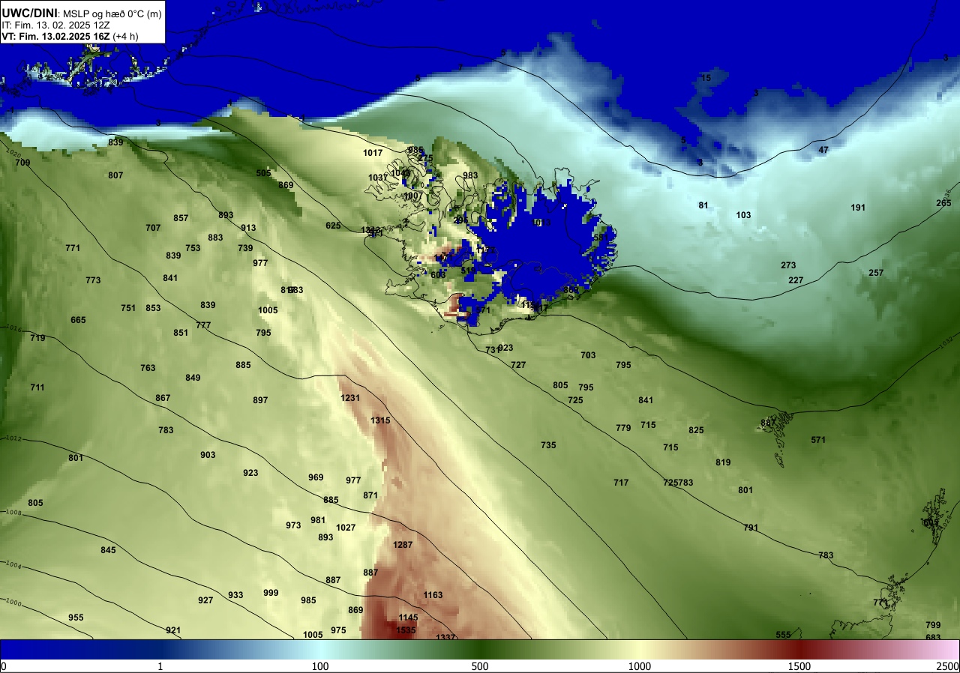This screenshot has height=673, width=960.
Task: Click the map value 103
Action: tap(743, 215)
